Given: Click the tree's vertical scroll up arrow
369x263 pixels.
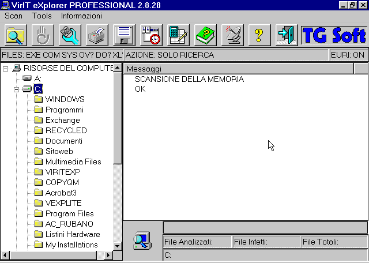Looking at the screenshot, I should click(118, 68).
